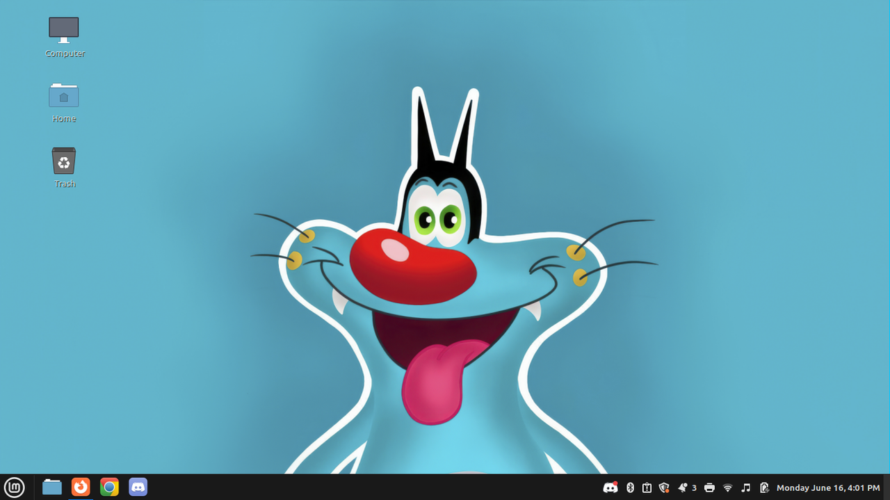Select the Home folder desktop icon
This screenshot has width=890, height=500.
pyautogui.click(x=64, y=102)
